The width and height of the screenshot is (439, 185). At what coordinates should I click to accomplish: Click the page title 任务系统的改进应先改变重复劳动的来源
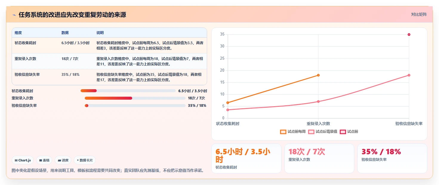click(x=72, y=15)
